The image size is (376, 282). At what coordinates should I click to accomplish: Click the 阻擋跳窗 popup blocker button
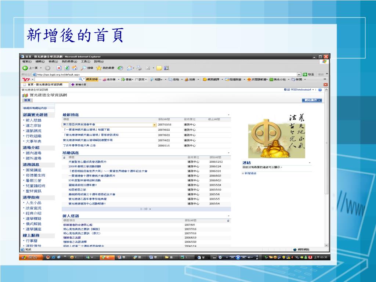[233, 79]
